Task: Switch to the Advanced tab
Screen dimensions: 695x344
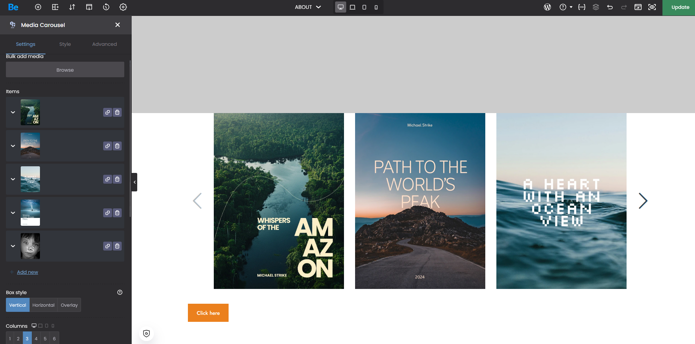Action: [104, 44]
